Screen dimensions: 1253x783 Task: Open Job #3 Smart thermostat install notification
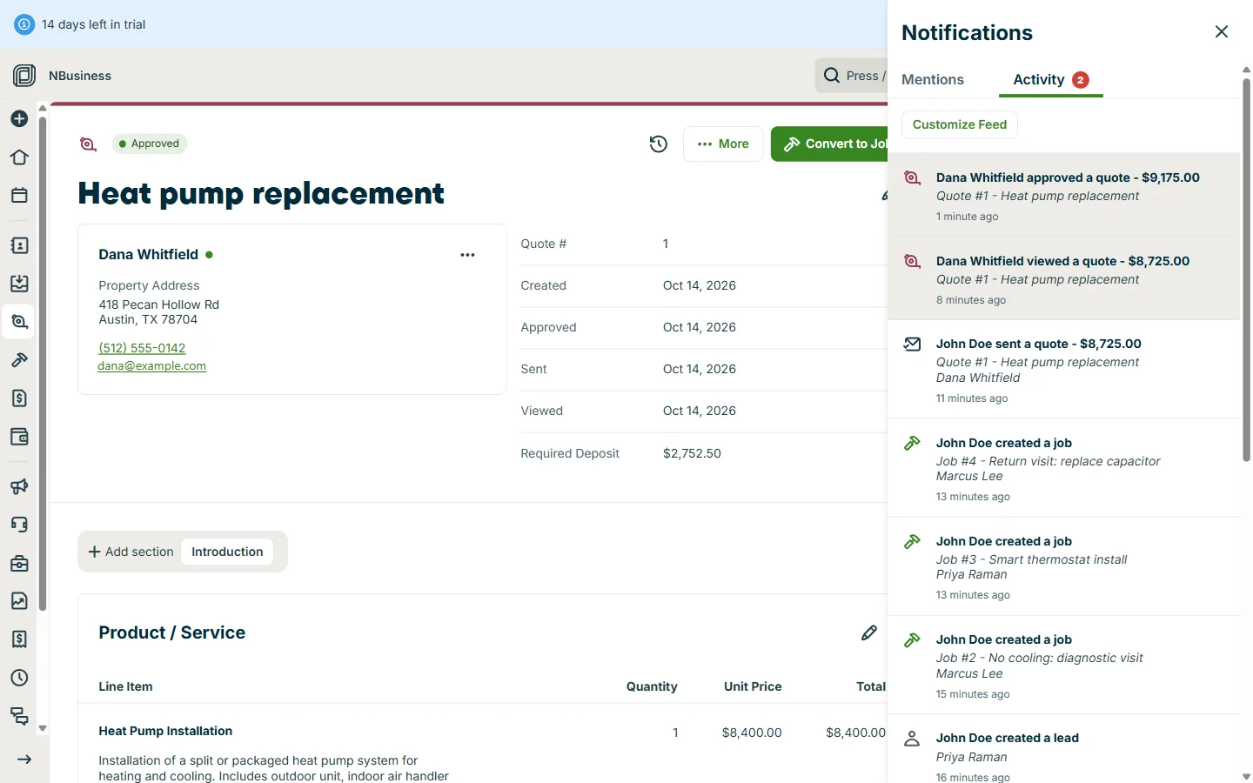coord(1063,566)
